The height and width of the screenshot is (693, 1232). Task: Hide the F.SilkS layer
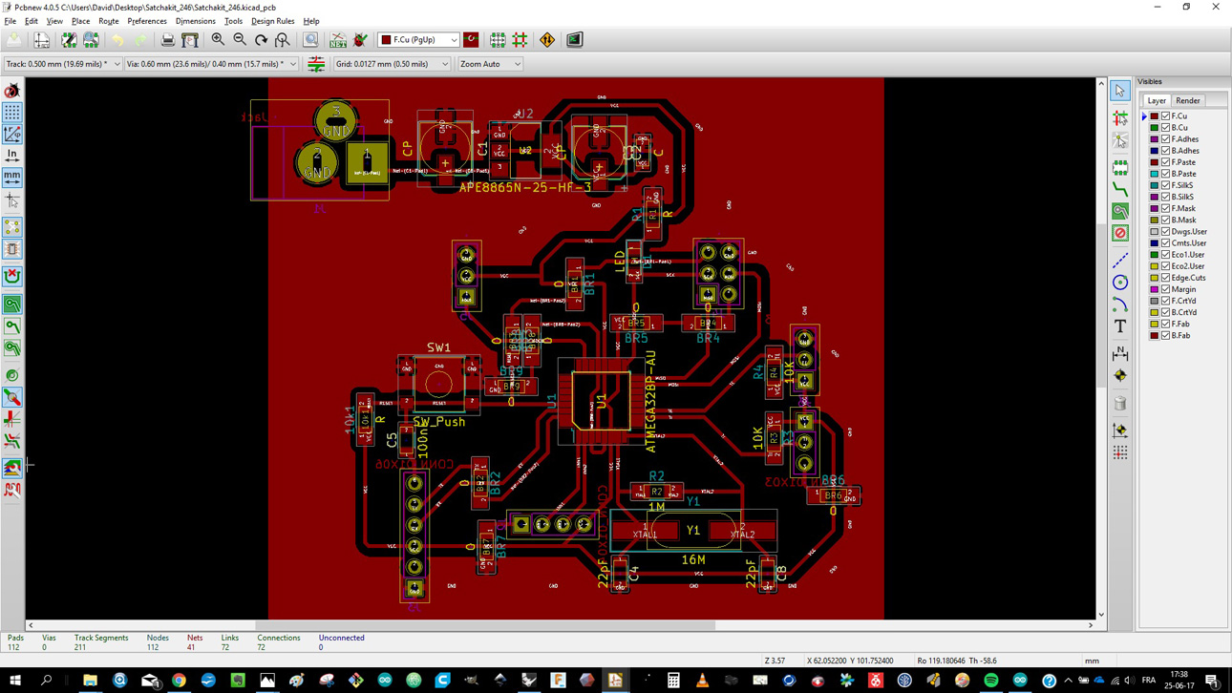click(1166, 185)
